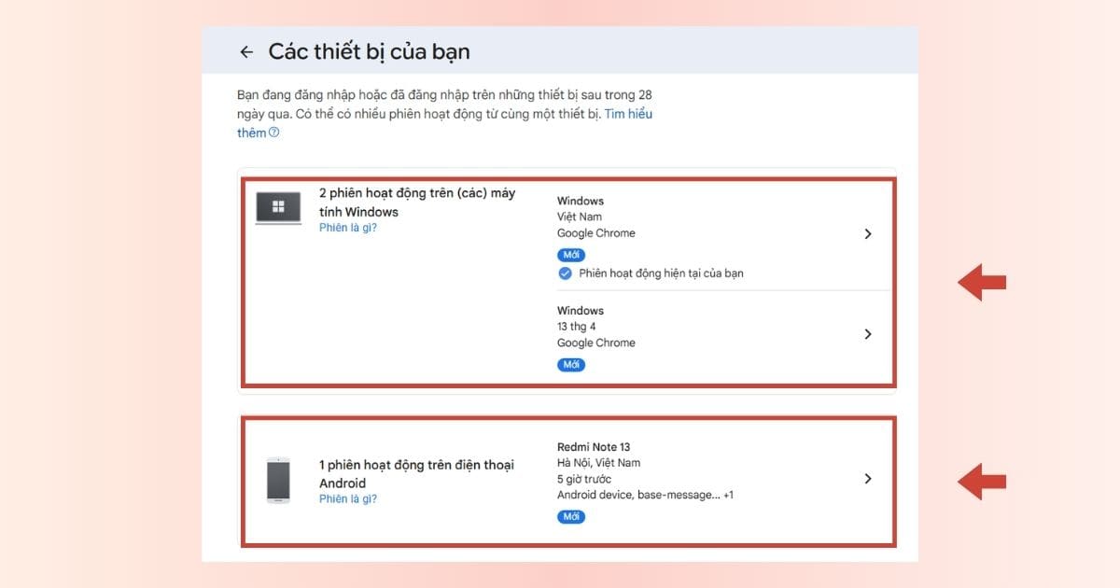Click the red arrow pointing at the Android session
Screen dimensions: 1120x588
(982, 481)
